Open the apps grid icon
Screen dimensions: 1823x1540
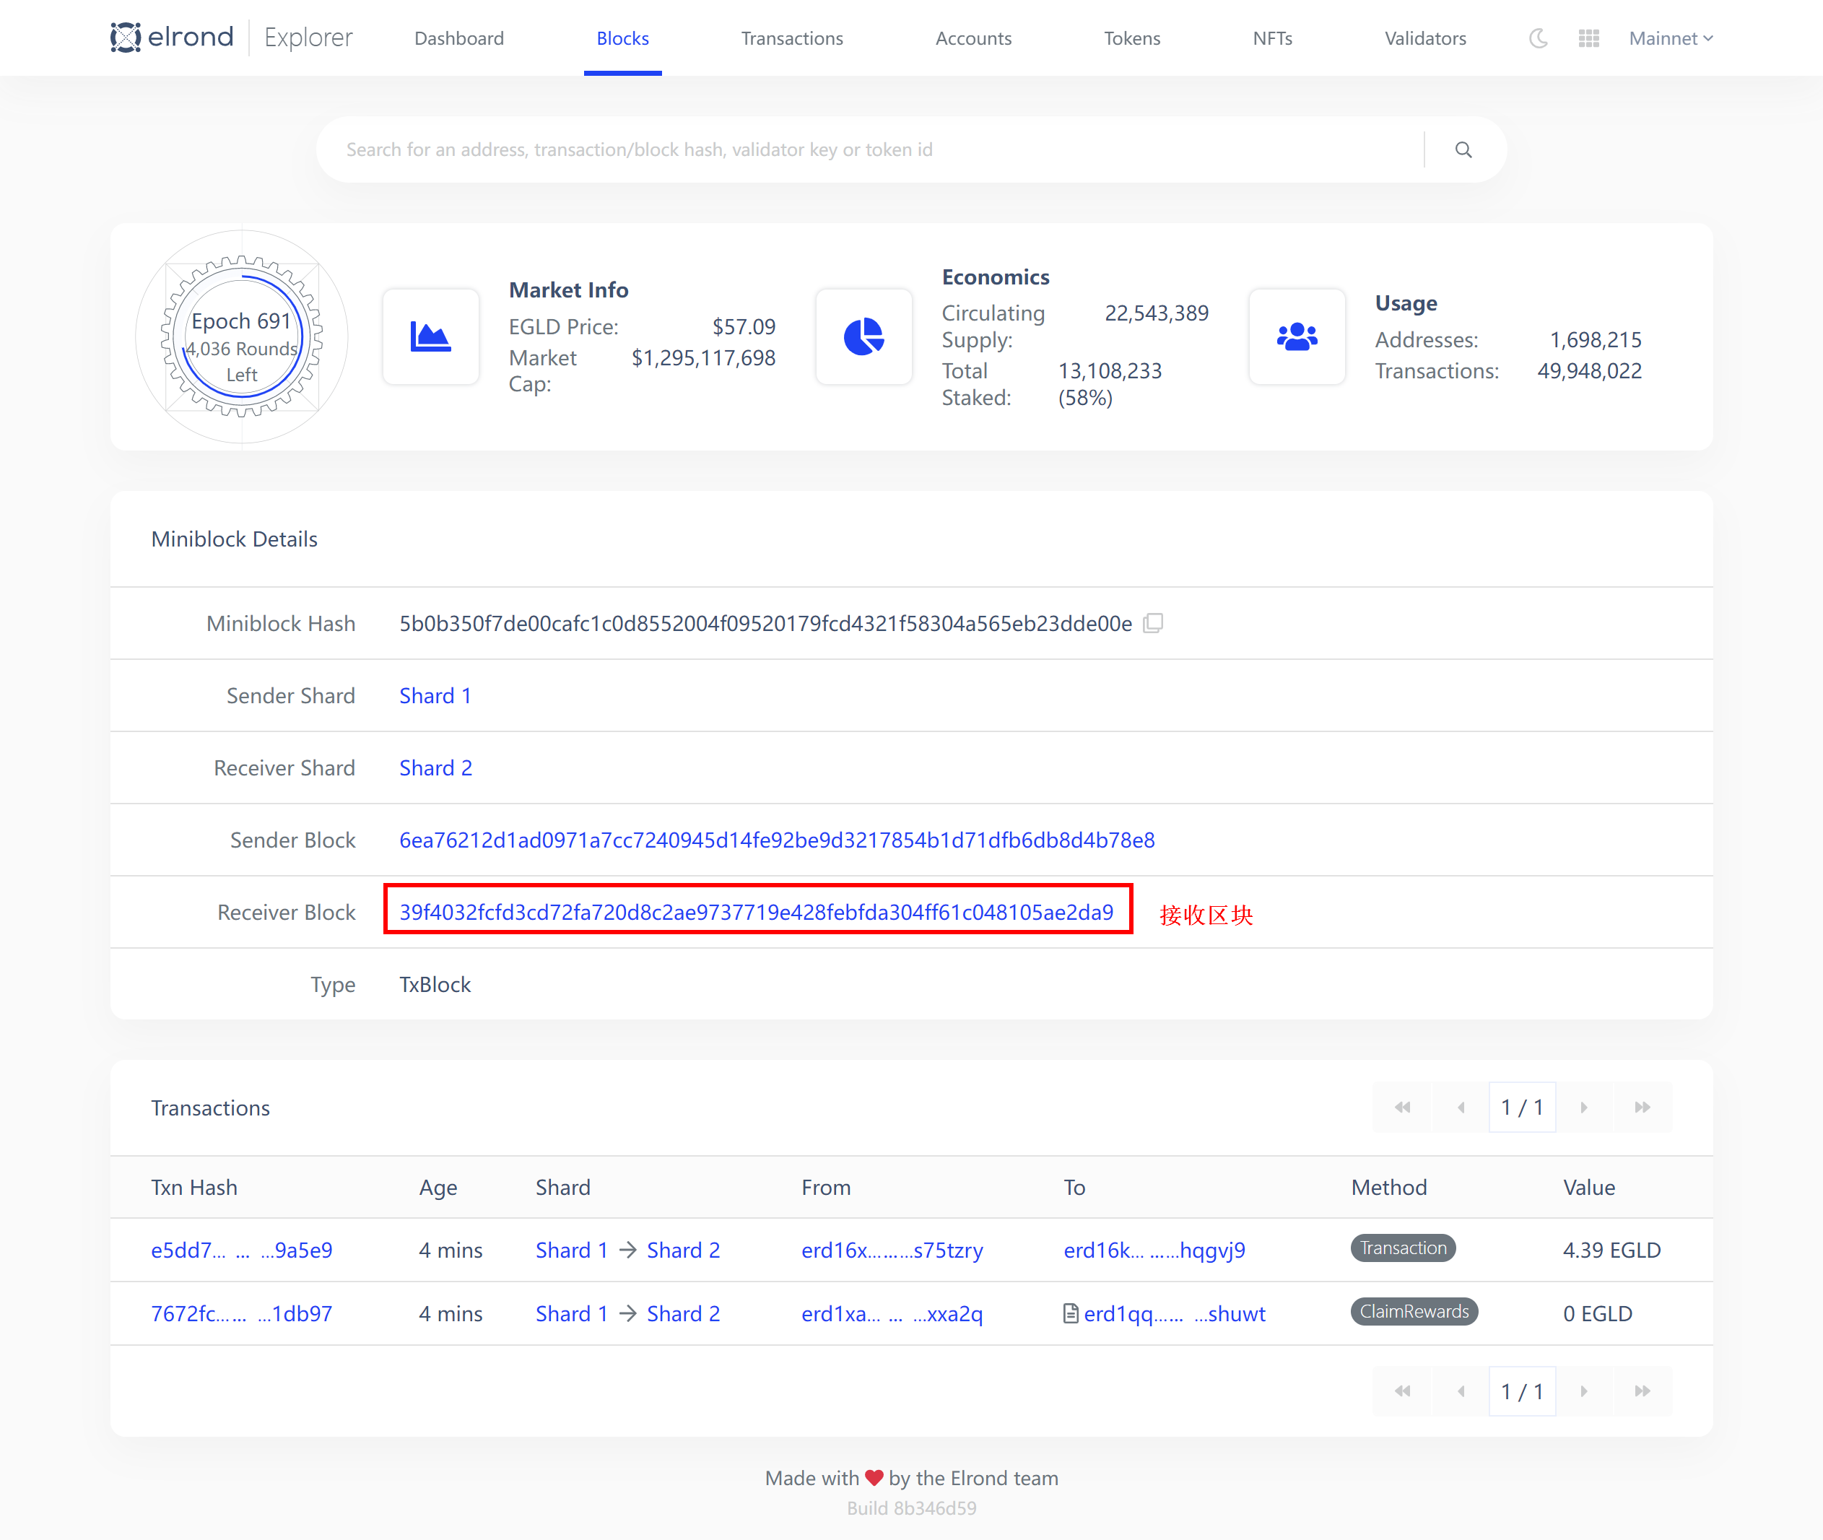point(1589,38)
